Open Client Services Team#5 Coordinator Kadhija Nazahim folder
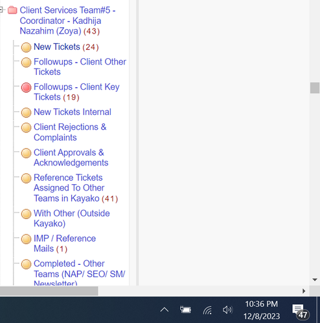320x323 pixels. pos(67,21)
